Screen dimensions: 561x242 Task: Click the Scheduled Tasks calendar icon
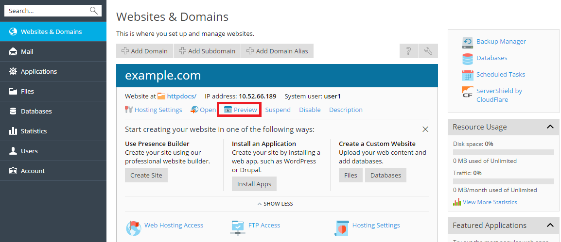pyautogui.click(x=468, y=75)
